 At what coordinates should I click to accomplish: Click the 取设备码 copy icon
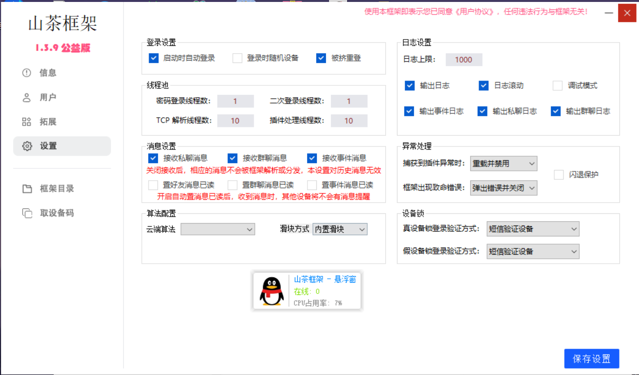(x=27, y=213)
